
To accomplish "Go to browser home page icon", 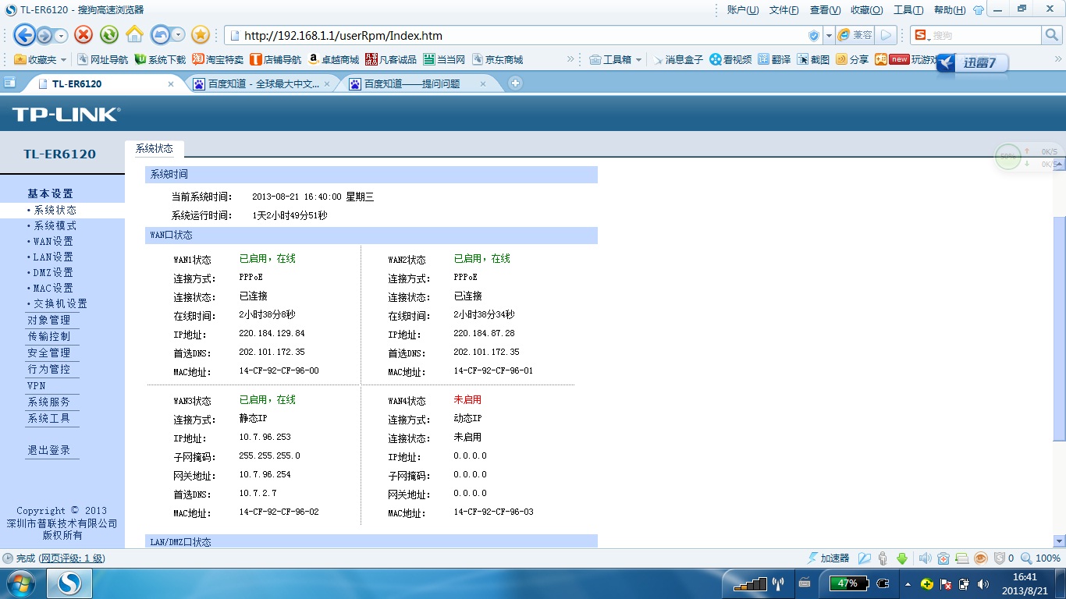I will coord(135,34).
